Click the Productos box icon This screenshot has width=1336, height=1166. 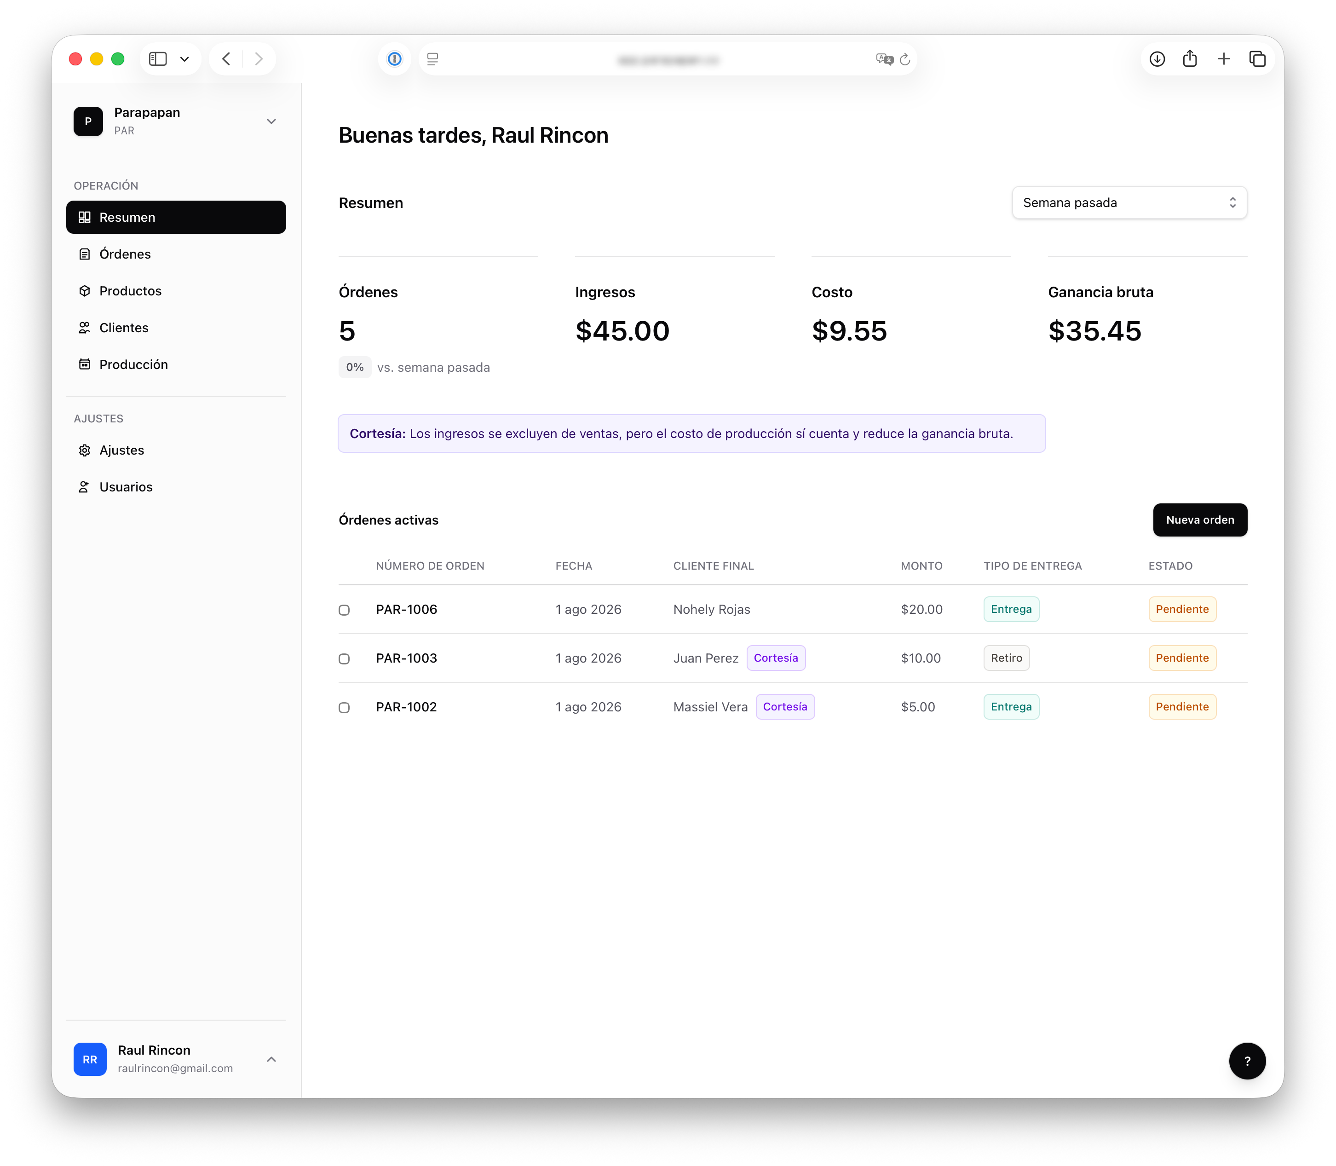tap(85, 291)
